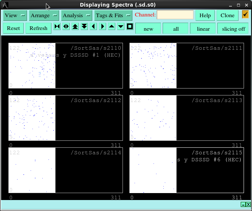Select spectrum /SortSas/s2113 plot
252x211 pixels.
(187, 118)
